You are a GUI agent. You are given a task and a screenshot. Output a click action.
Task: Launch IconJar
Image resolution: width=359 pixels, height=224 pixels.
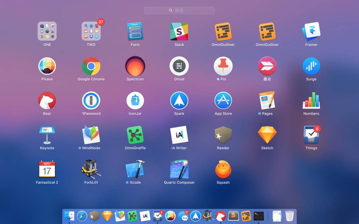click(135, 100)
